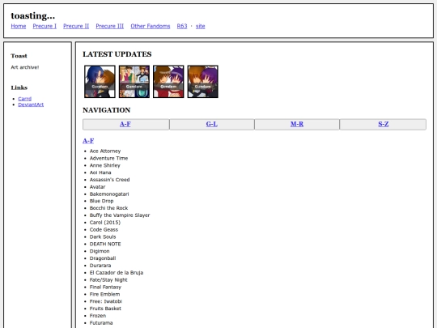Screen dimensions: 437x328
Task: Select the G-L navigation tab
Action: [212, 125]
